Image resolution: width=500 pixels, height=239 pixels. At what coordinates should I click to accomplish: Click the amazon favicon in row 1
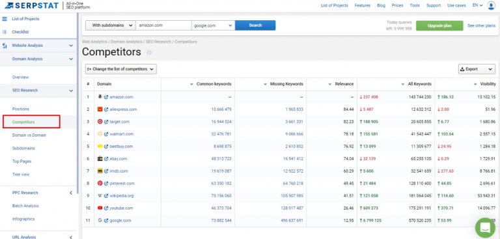pyautogui.click(x=100, y=97)
